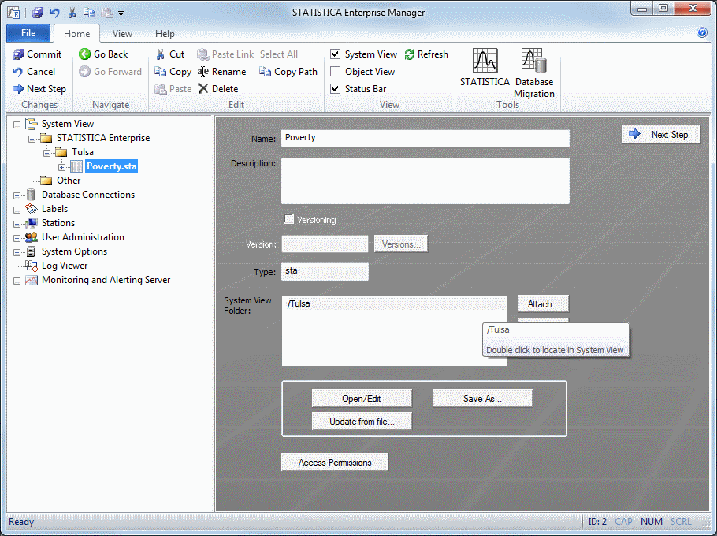Launch STATISTICA from the Tools group
Image resolution: width=717 pixels, height=536 pixels.
point(485,61)
